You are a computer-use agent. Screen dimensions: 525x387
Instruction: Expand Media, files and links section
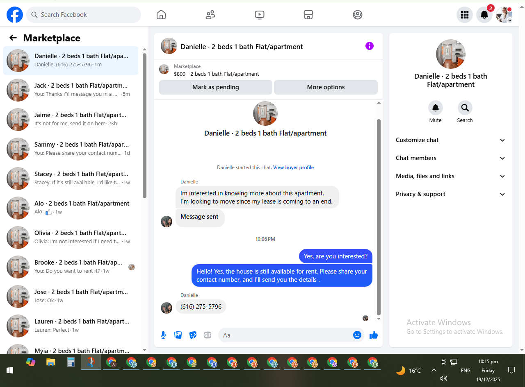click(x=451, y=176)
